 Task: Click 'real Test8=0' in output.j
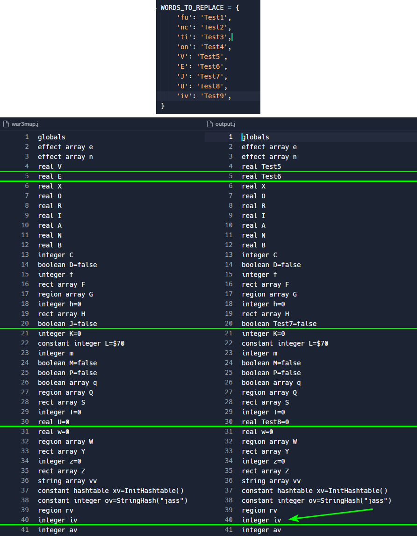(265, 422)
